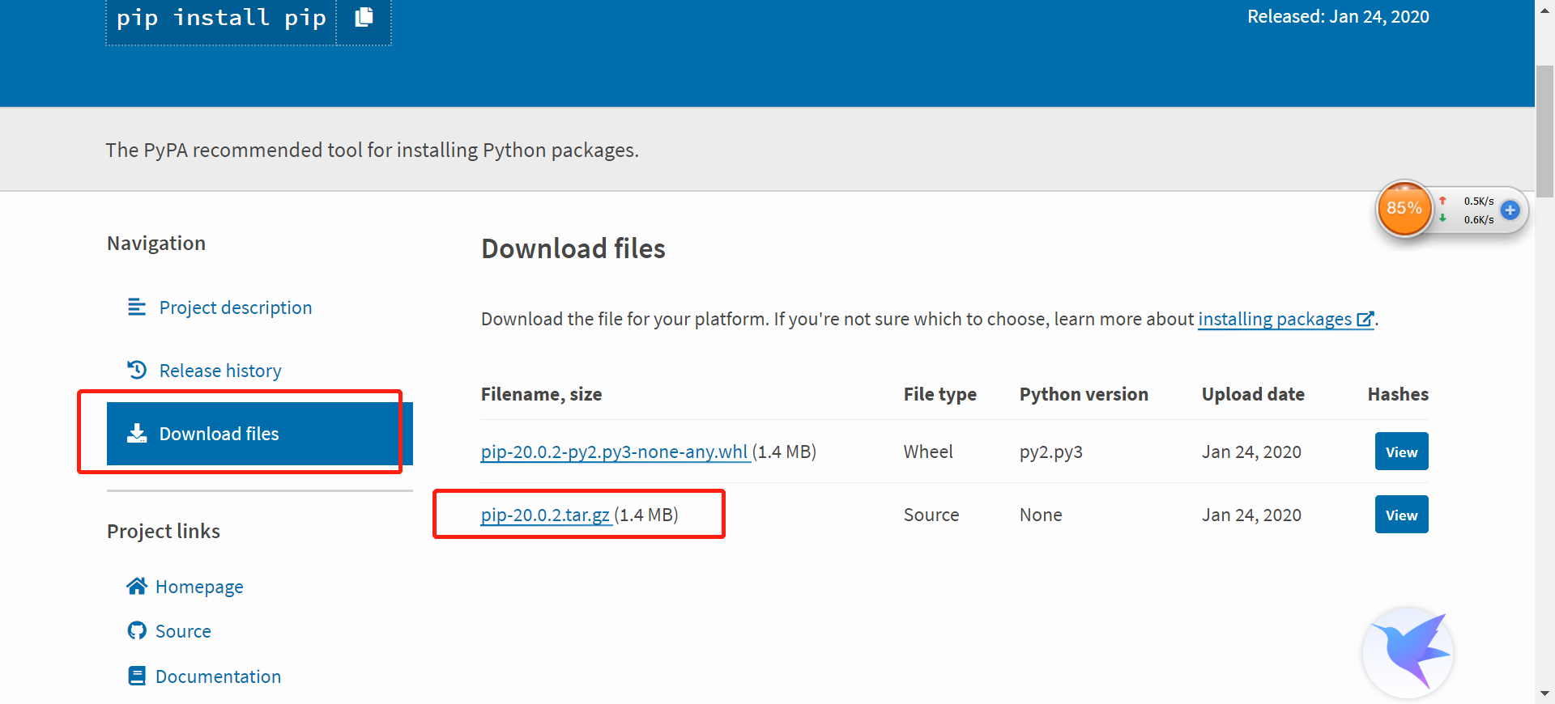Image resolution: width=1555 pixels, height=704 pixels.
Task: Click the copy pip install command icon
Action: pos(364,17)
